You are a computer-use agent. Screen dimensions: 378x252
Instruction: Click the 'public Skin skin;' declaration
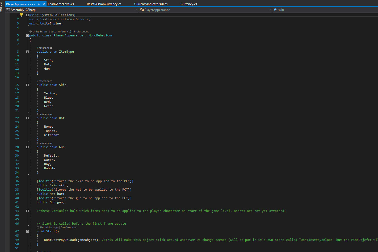click(x=52, y=185)
